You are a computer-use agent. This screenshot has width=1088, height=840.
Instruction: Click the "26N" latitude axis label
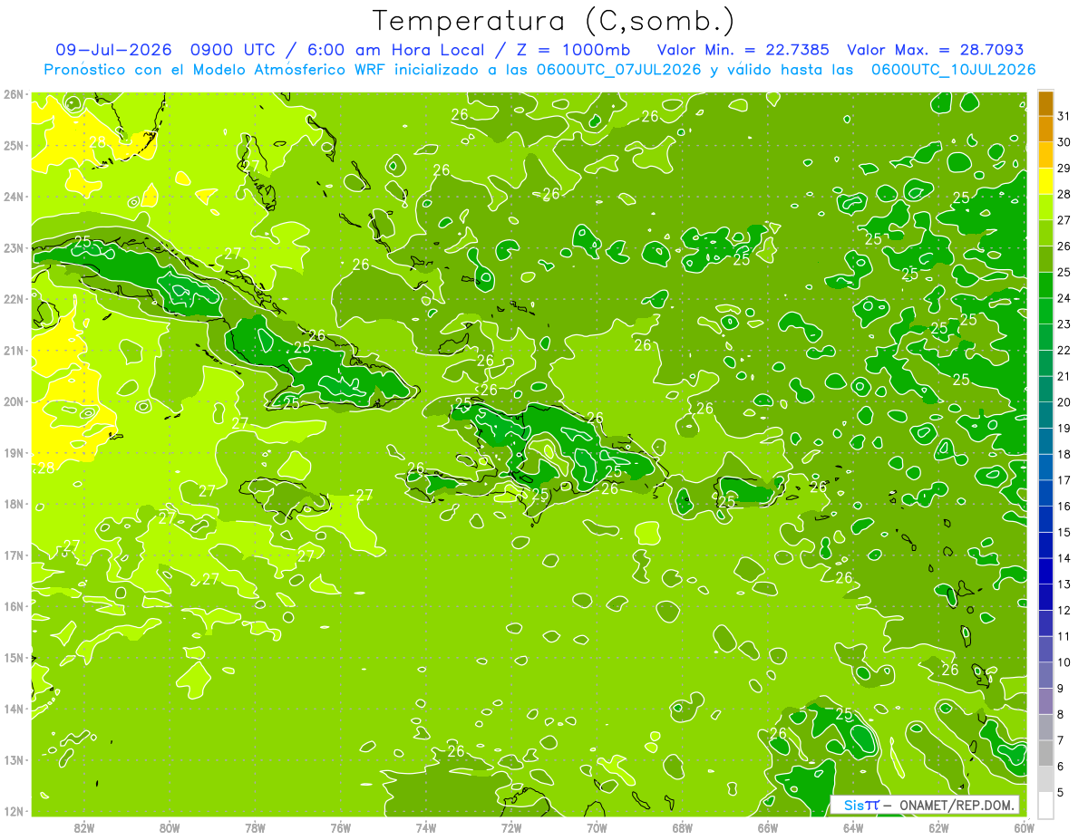[x=13, y=94]
